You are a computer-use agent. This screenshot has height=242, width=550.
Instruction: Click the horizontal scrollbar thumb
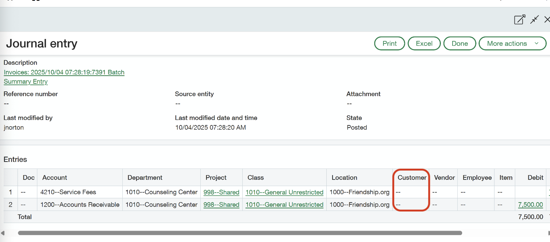[240, 233]
